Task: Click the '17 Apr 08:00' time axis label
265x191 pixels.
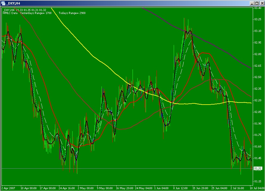Action: point(48,188)
